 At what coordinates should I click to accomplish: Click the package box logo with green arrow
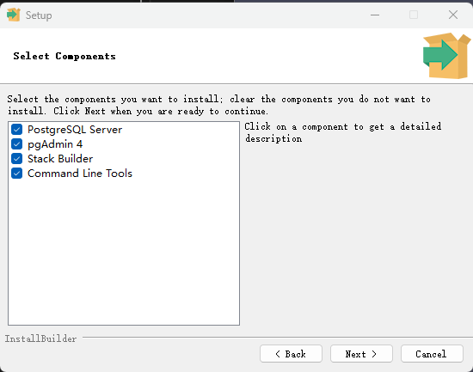(x=446, y=56)
